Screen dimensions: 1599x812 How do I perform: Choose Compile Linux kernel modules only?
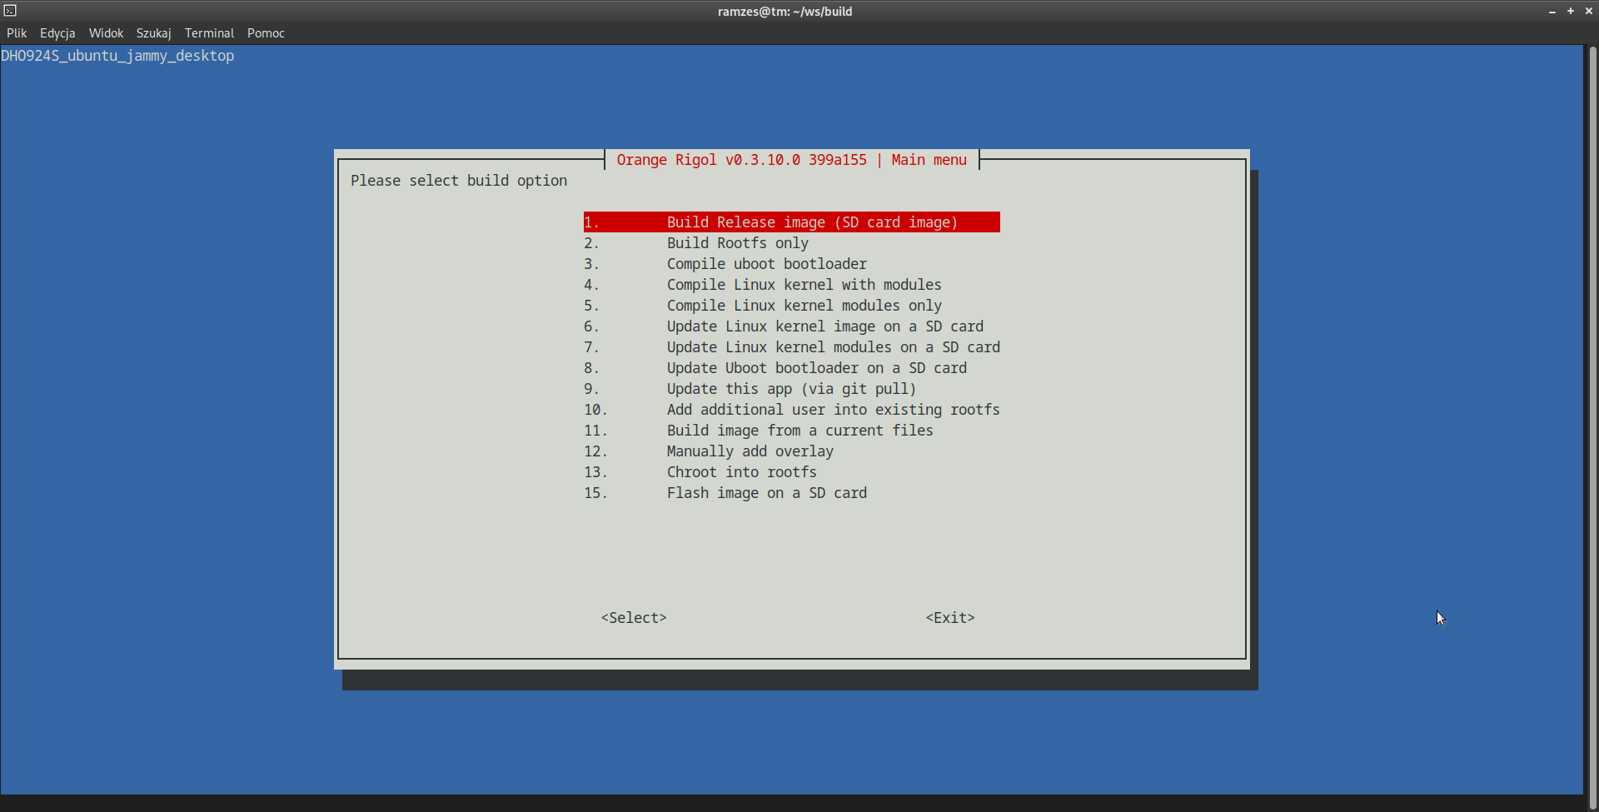click(792, 306)
